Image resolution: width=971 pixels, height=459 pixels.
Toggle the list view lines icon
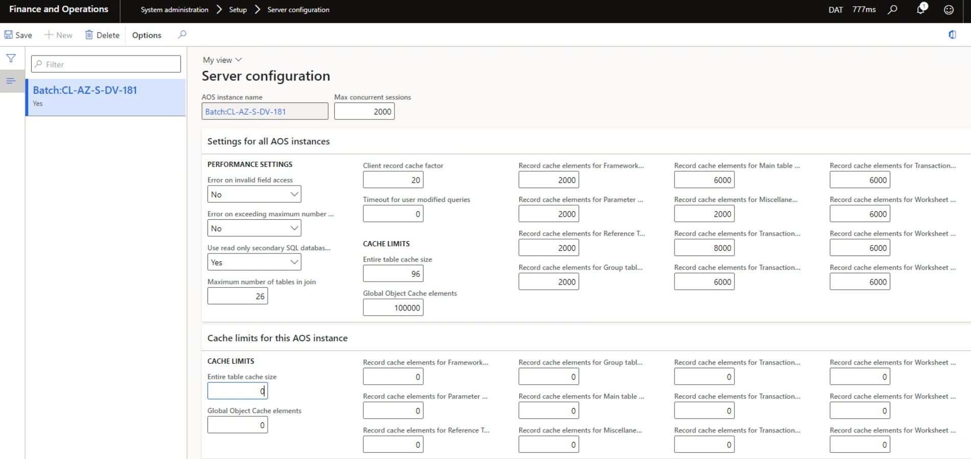pyautogui.click(x=11, y=81)
